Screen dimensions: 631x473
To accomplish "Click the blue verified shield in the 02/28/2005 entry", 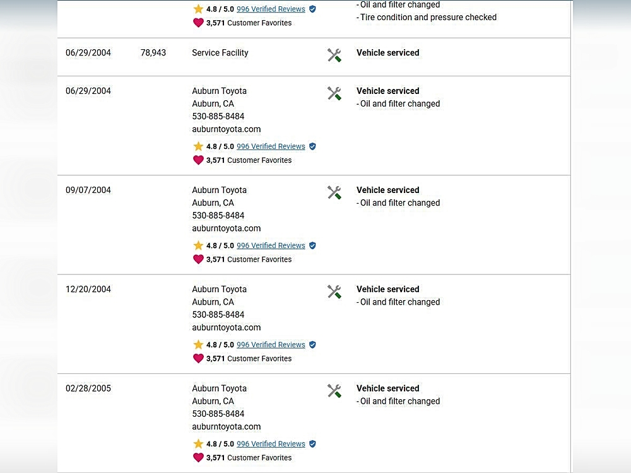I will [x=312, y=444].
